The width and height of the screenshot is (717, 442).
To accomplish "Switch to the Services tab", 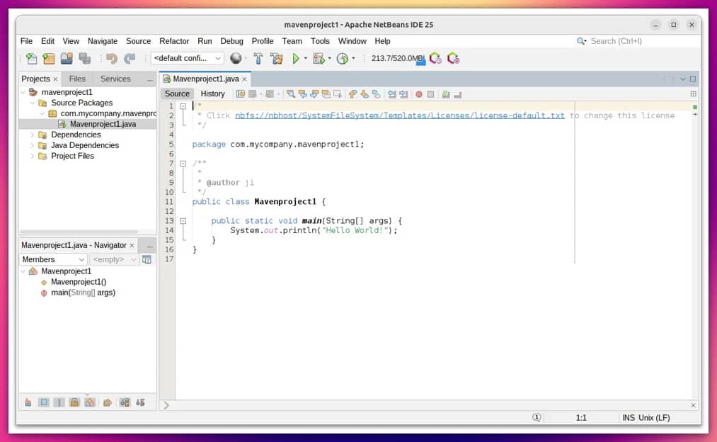I will point(115,79).
